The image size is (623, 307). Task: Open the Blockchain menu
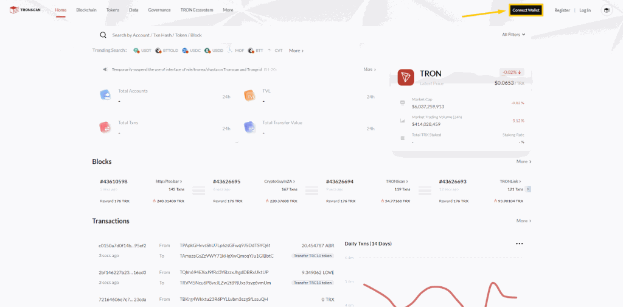pyautogui.click(x=86, y=10)
